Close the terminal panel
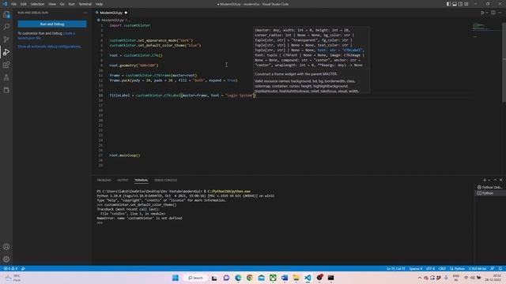Screen dimensions: 506x284 pyautogui.click(x=500, y=180)
